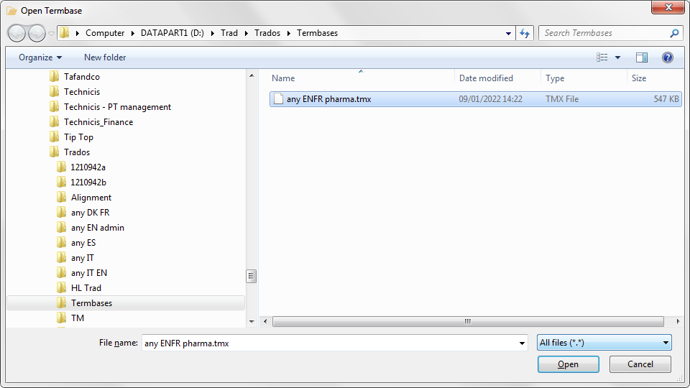
Task: Click the Back navigation arrow
Action: pos(17,34)
